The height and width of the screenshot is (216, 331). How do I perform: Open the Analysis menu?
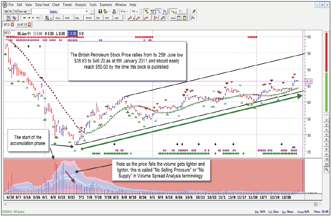pos(81,5)
